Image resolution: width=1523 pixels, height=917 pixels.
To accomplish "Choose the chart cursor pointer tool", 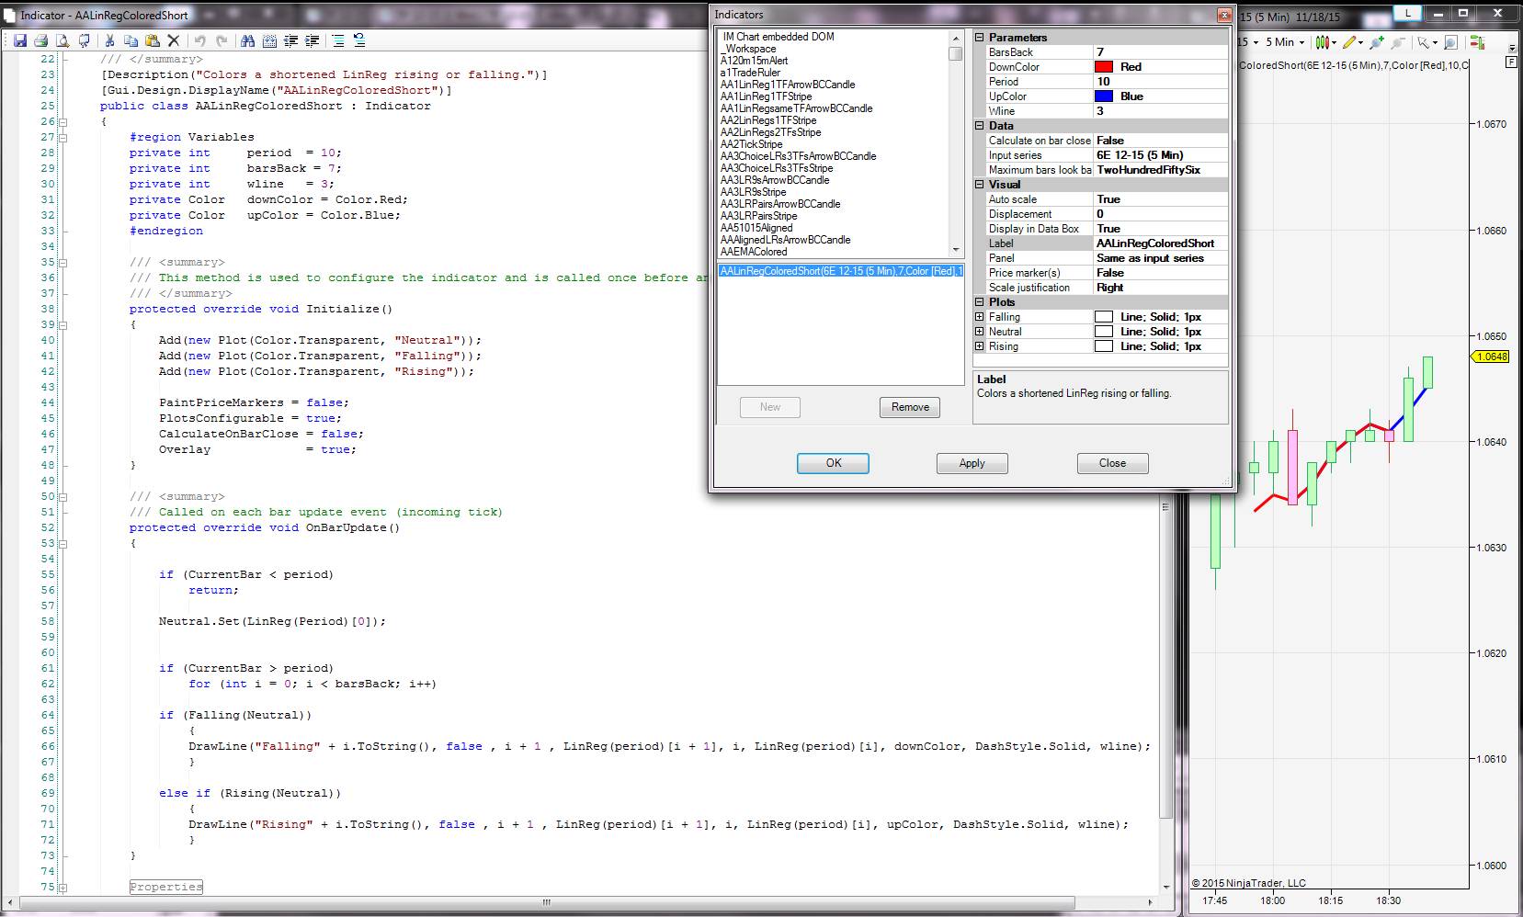I will pos(1423,42).
